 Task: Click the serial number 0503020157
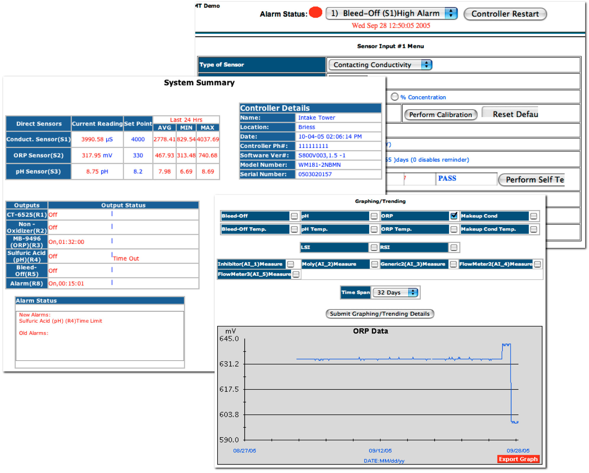(x=315, y=174)
